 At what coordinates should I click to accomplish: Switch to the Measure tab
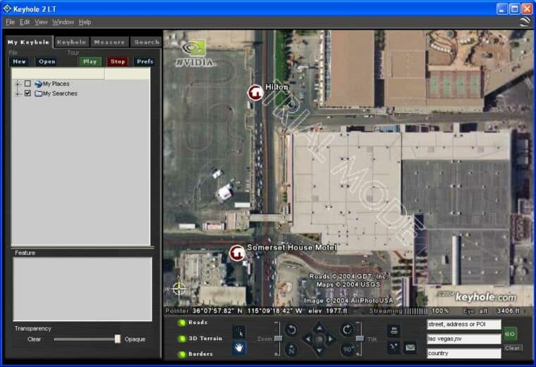click(109, 42)
